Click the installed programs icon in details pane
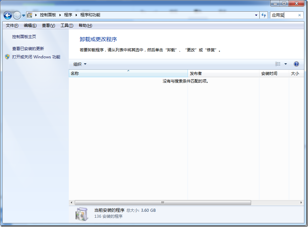308x227 pixels. (81, 214)
